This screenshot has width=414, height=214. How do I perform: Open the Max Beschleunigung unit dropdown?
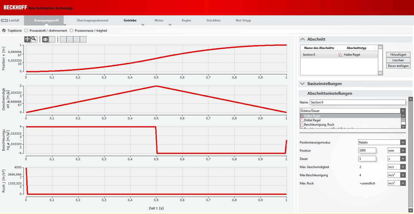coord(403,175)
